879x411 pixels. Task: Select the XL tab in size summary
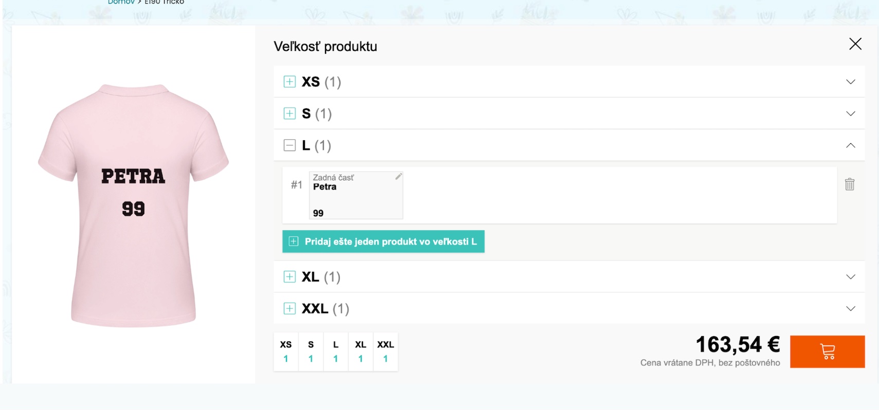click(361, 351)
